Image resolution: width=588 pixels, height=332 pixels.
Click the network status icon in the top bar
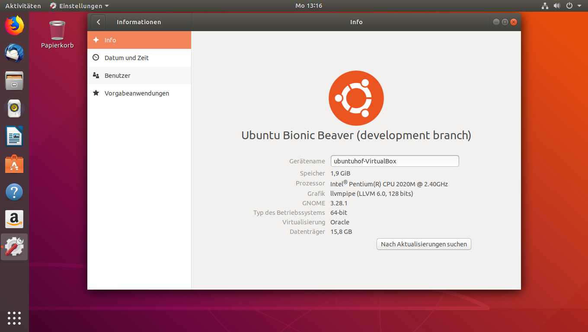coord(545,6)
